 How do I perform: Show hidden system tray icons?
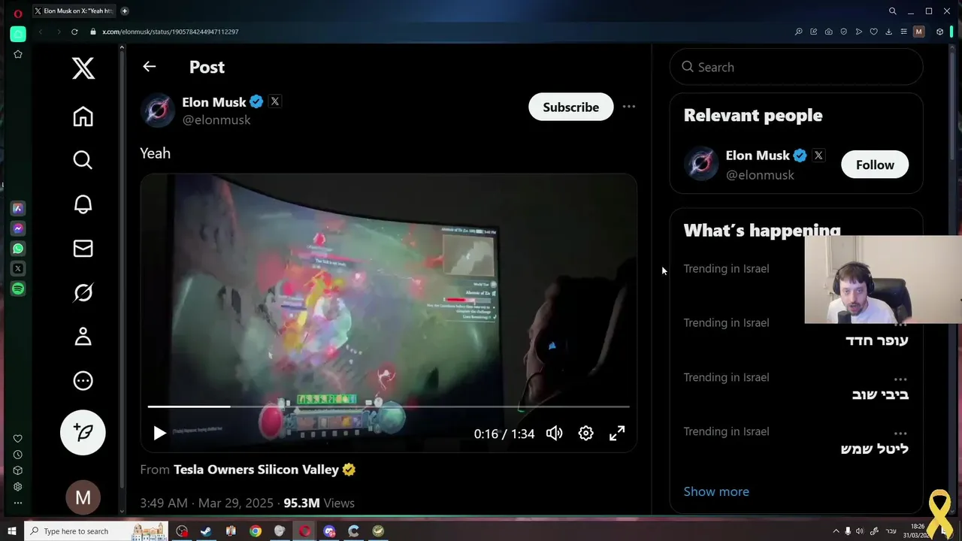coord(836,531)
